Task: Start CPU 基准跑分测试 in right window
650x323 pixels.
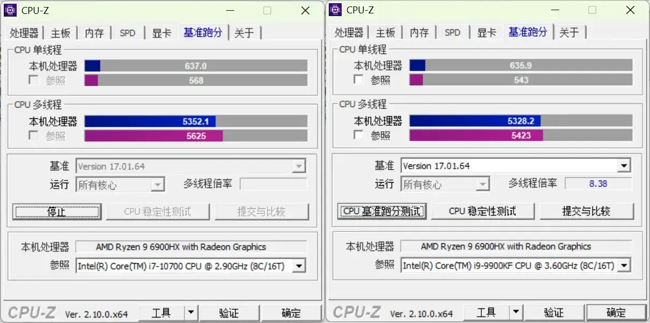Action: pyautogui.click(x=382, y=211)
